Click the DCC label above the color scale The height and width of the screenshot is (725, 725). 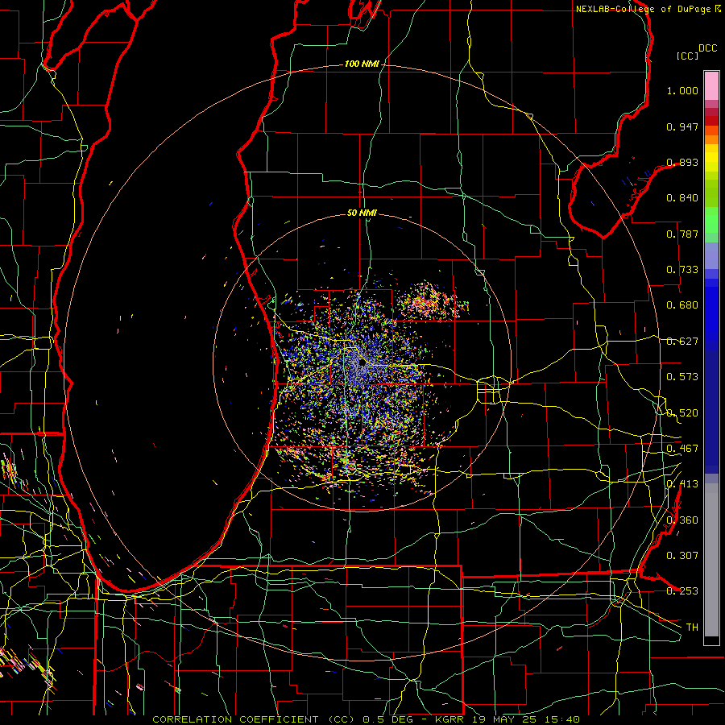click(x=708, y=48)
